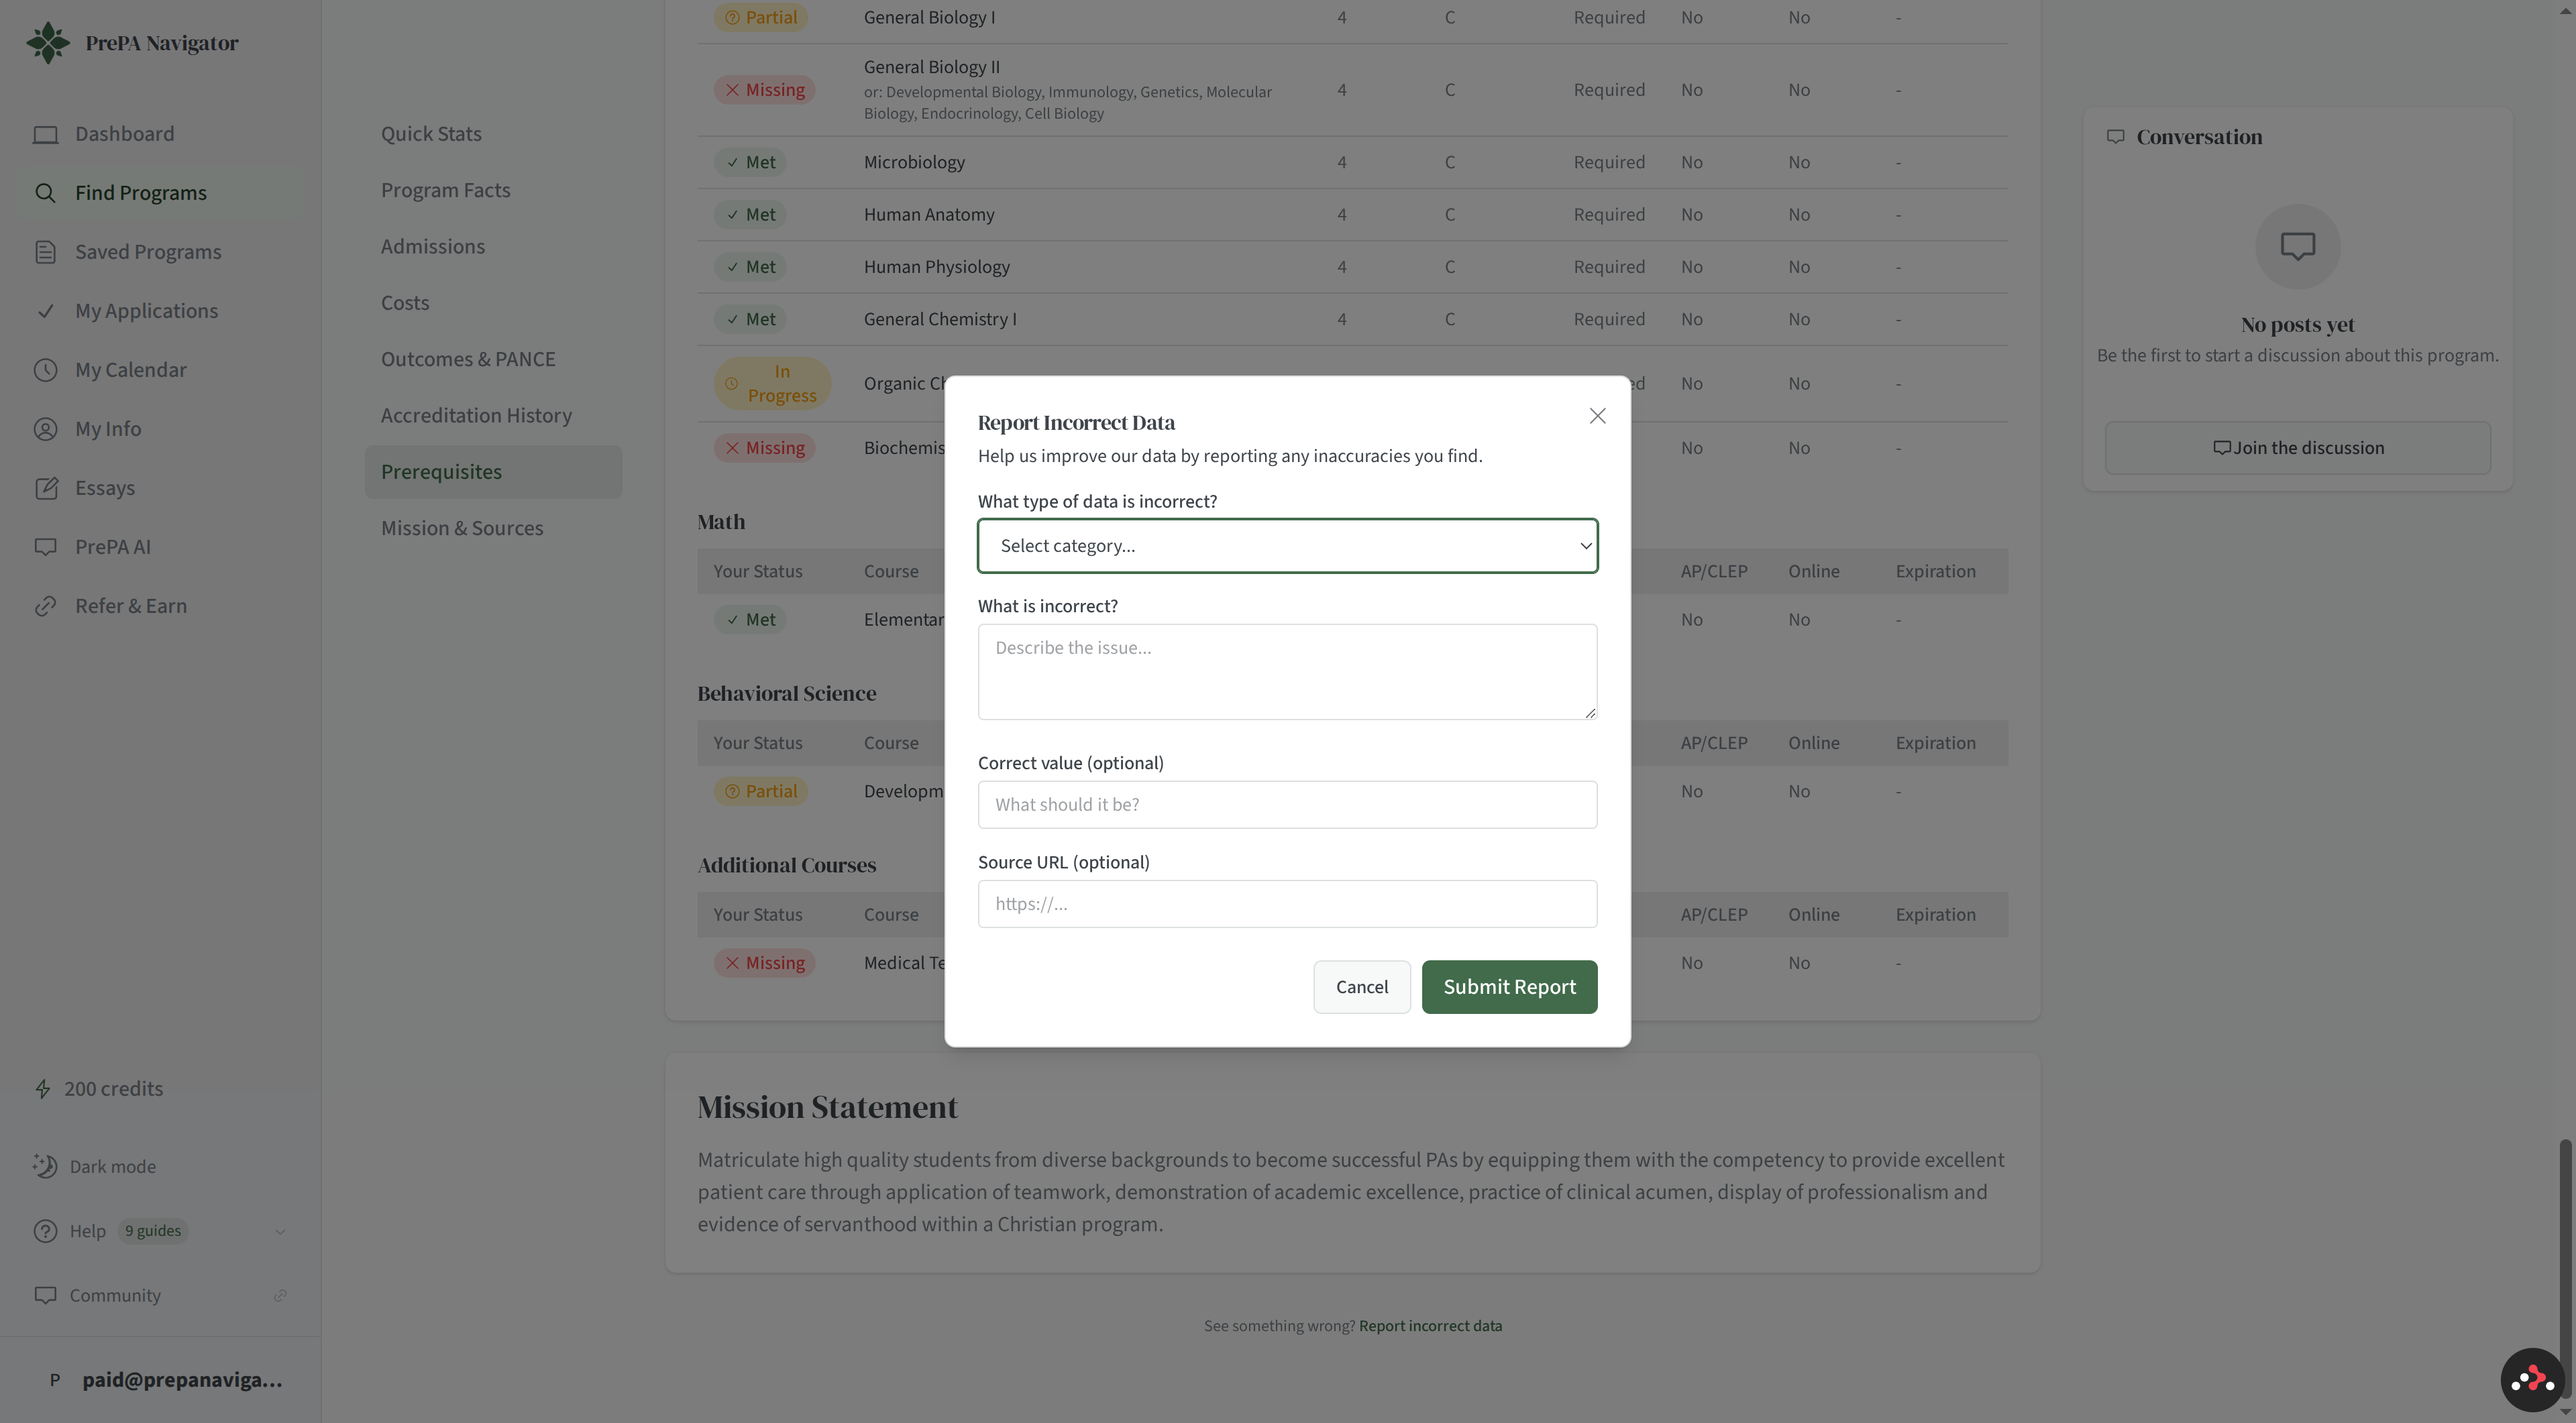Viewport: 2576px width, 1423px height.
Task: Focus the Describe the issue textarea
Action: tap(1287, 671)
